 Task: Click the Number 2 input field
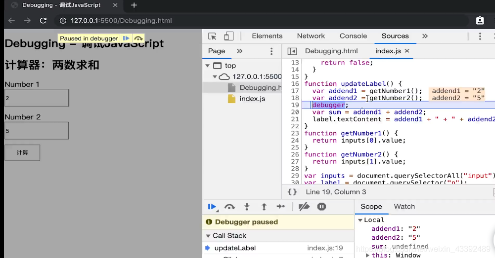(37, 131)
